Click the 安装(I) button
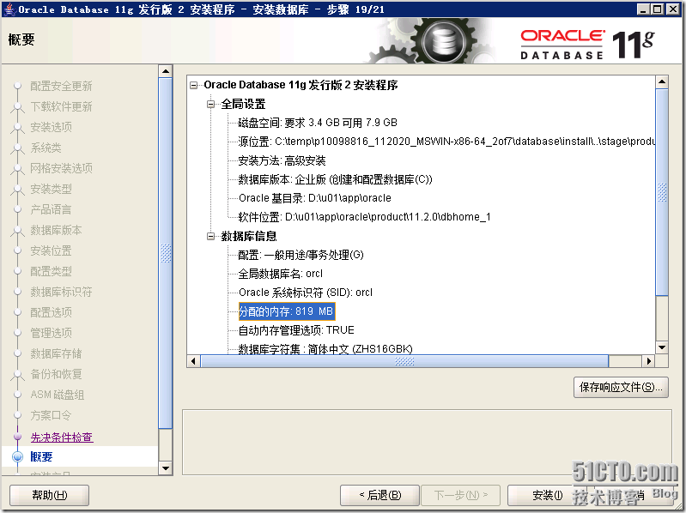 pyautogui.click(x=547, y=495)
